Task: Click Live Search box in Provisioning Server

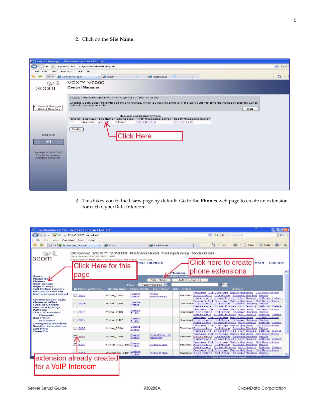Action: click(253, 235)
